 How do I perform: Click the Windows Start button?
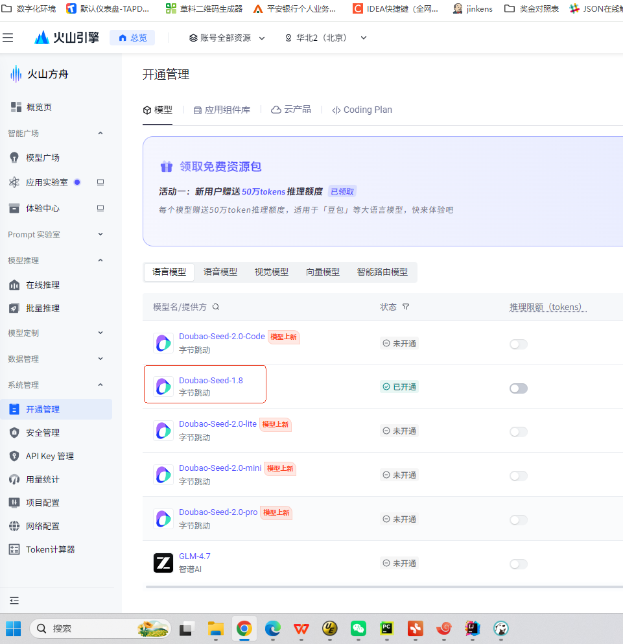[x=13, y=628]
